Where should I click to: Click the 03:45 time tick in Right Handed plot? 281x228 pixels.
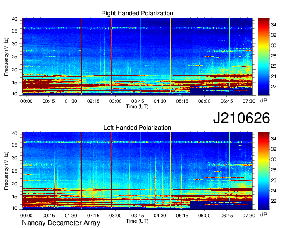[x=138, y=101]
